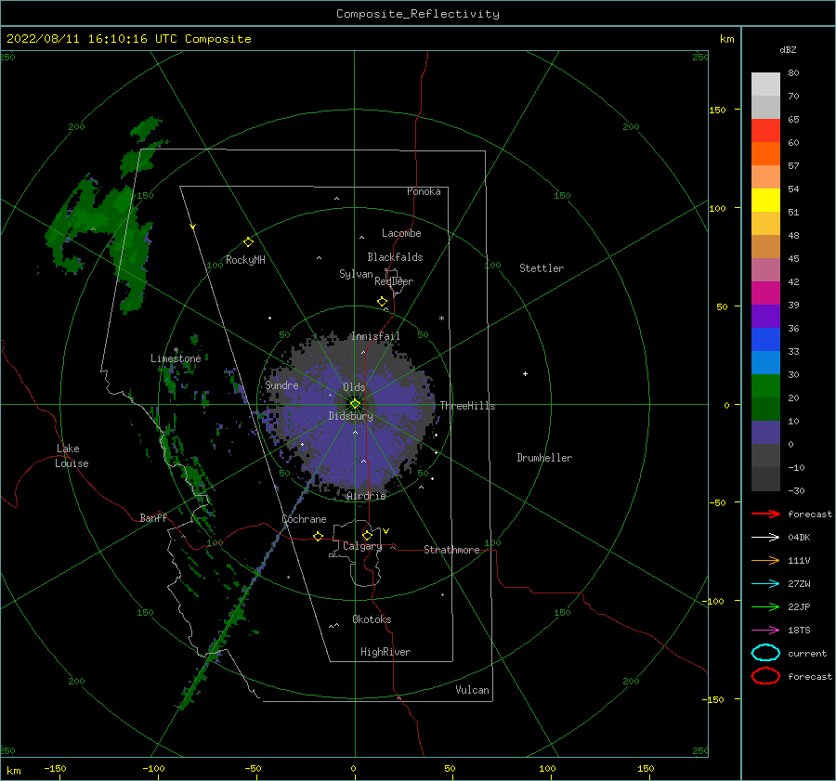Click the Blackfalds label

[x=395, y=257]
